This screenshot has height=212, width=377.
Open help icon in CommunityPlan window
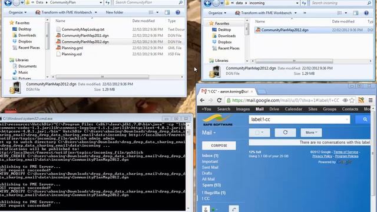pyautogui.click(x=178, y=12)
